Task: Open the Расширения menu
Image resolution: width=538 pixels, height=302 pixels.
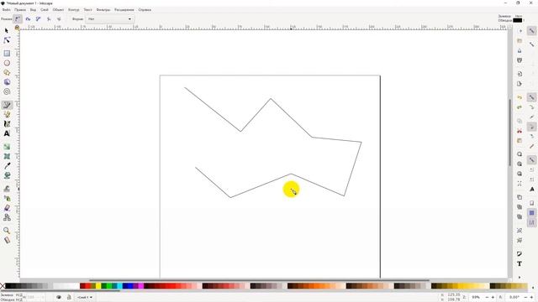Action: click(124, 10)
